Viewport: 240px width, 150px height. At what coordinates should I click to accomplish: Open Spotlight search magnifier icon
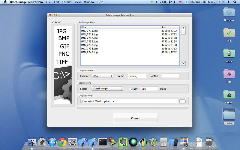click(x=235, y=2)
